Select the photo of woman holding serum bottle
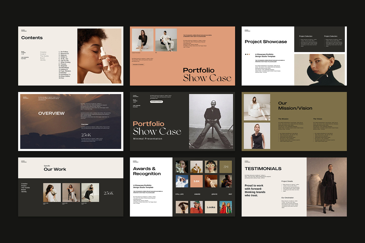This screenshot has height=243, width=365. coord(99,56)
